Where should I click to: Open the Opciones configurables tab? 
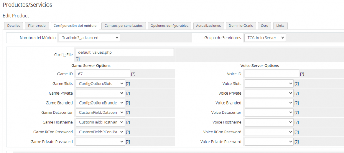click(x=169, y=26)
